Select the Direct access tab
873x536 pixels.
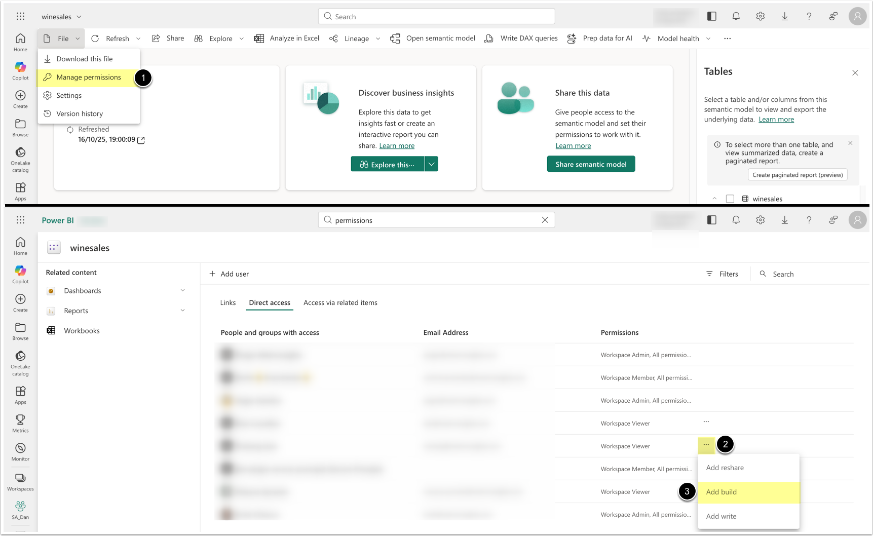point(270,302)
